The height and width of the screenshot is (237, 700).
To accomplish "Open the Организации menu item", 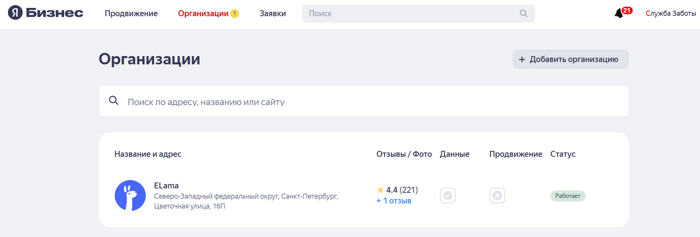I will click(203, 13).
